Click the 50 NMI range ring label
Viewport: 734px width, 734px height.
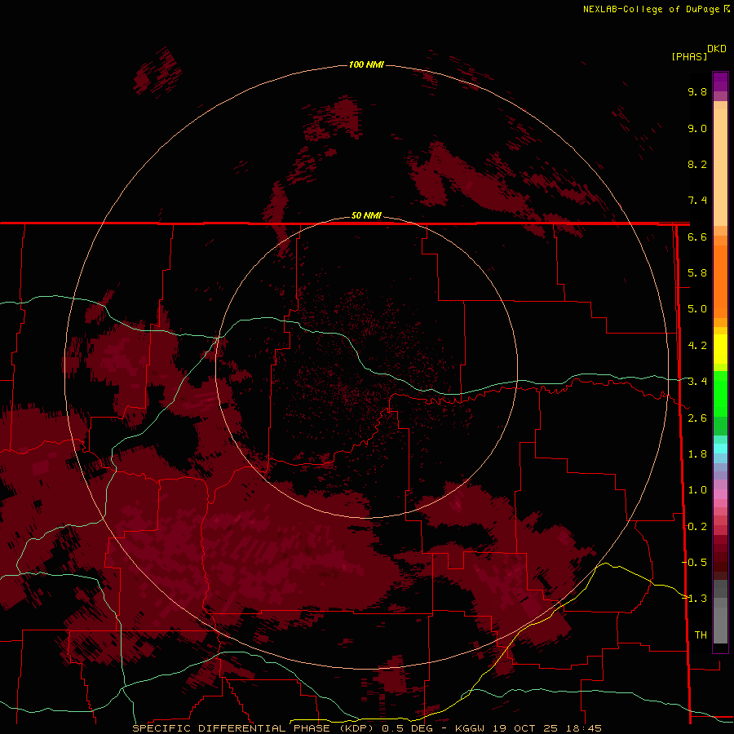click(366, 215)
